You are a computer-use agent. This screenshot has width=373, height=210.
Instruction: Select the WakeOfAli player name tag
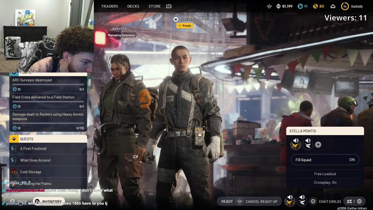(121, 29)
